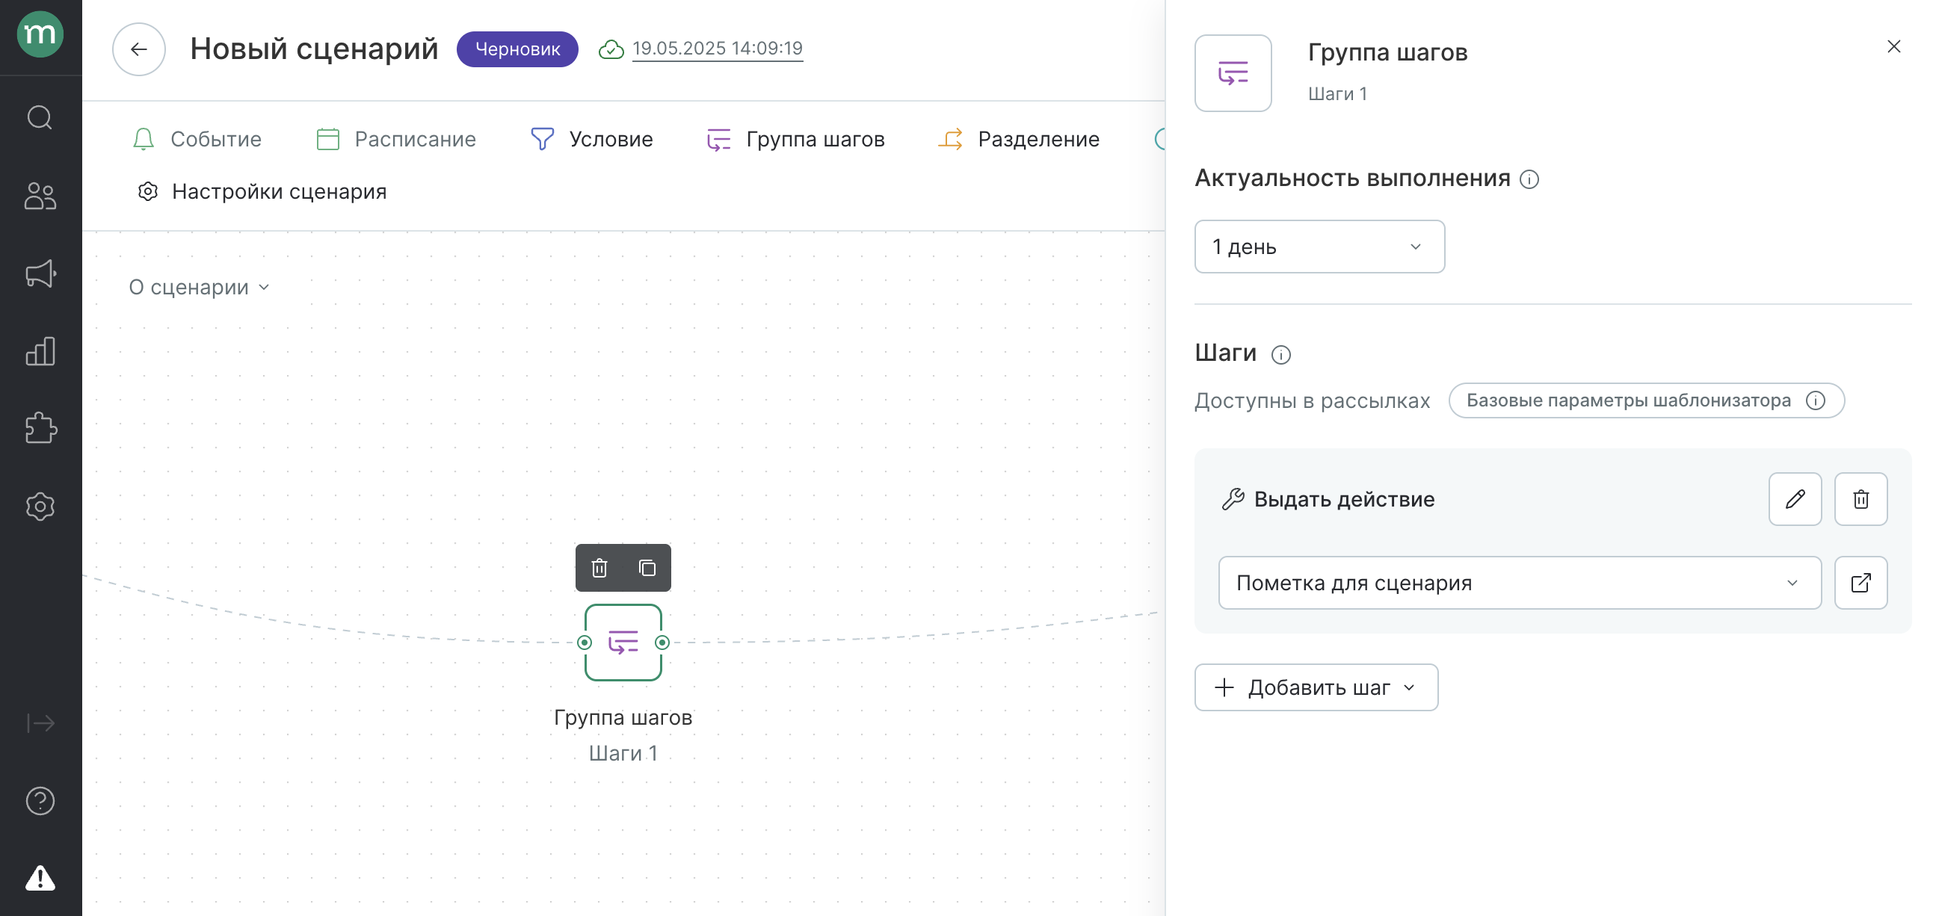1936x916 pixels.
Task: Add a Расписание block
Action: point(396,139)
